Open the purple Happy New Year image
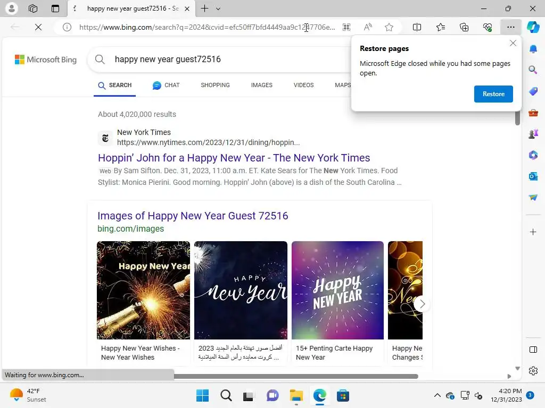 pos(337,290)
